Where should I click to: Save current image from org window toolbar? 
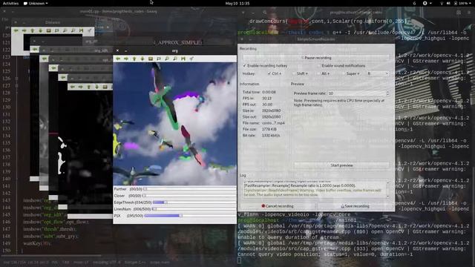(x=183, y=59)
